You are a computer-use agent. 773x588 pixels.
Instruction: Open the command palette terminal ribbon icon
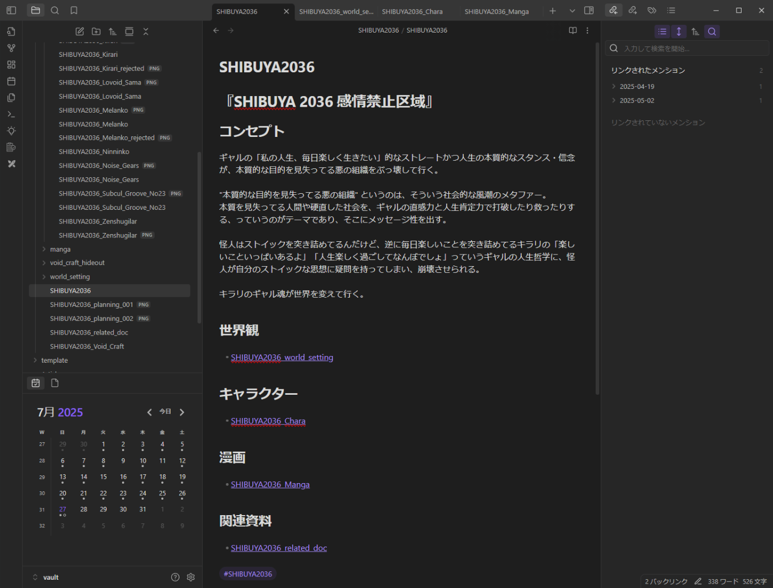coord(11,114)
